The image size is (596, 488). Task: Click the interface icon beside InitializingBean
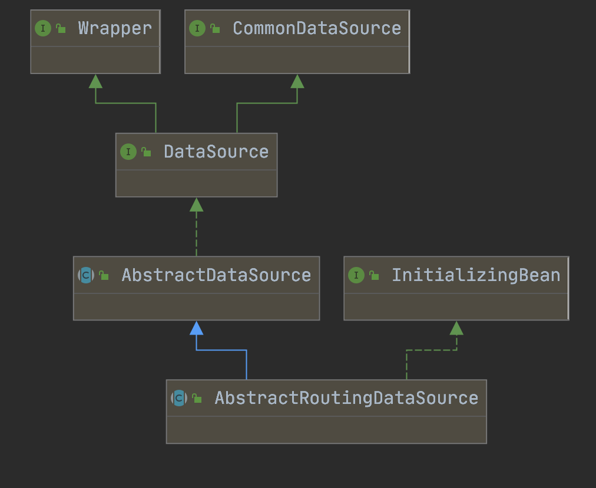click(356, 275)
